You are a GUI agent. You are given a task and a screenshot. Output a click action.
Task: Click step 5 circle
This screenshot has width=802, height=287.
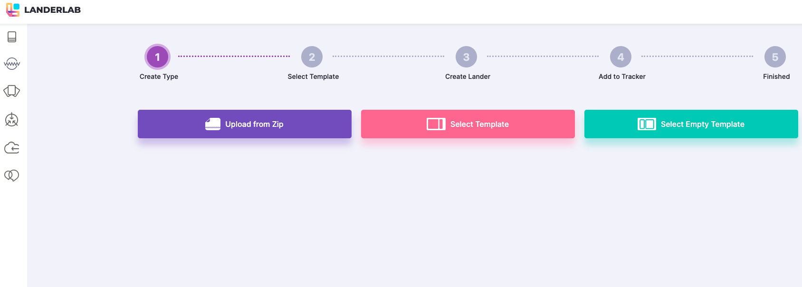click(x=775, y=57)
